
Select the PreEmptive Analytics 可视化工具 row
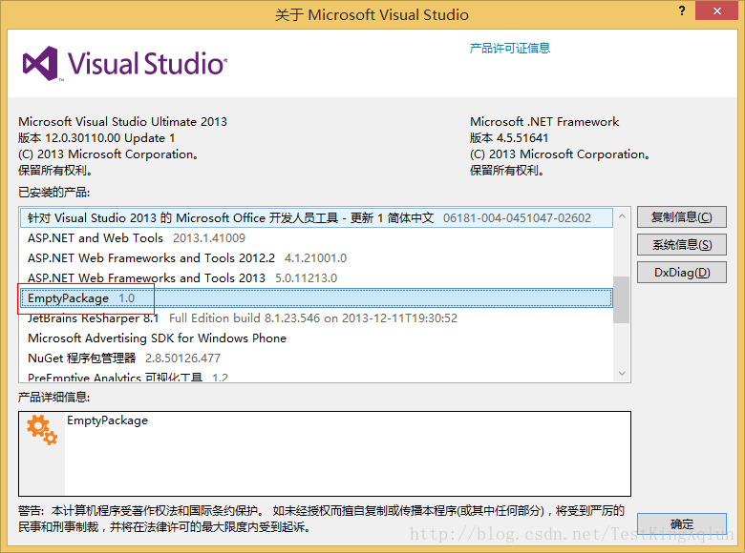[316, 377]
